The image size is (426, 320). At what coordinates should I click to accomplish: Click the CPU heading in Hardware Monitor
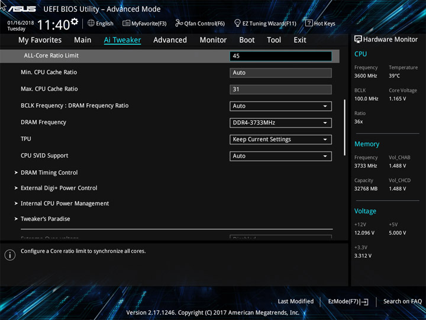pos(360,54)
